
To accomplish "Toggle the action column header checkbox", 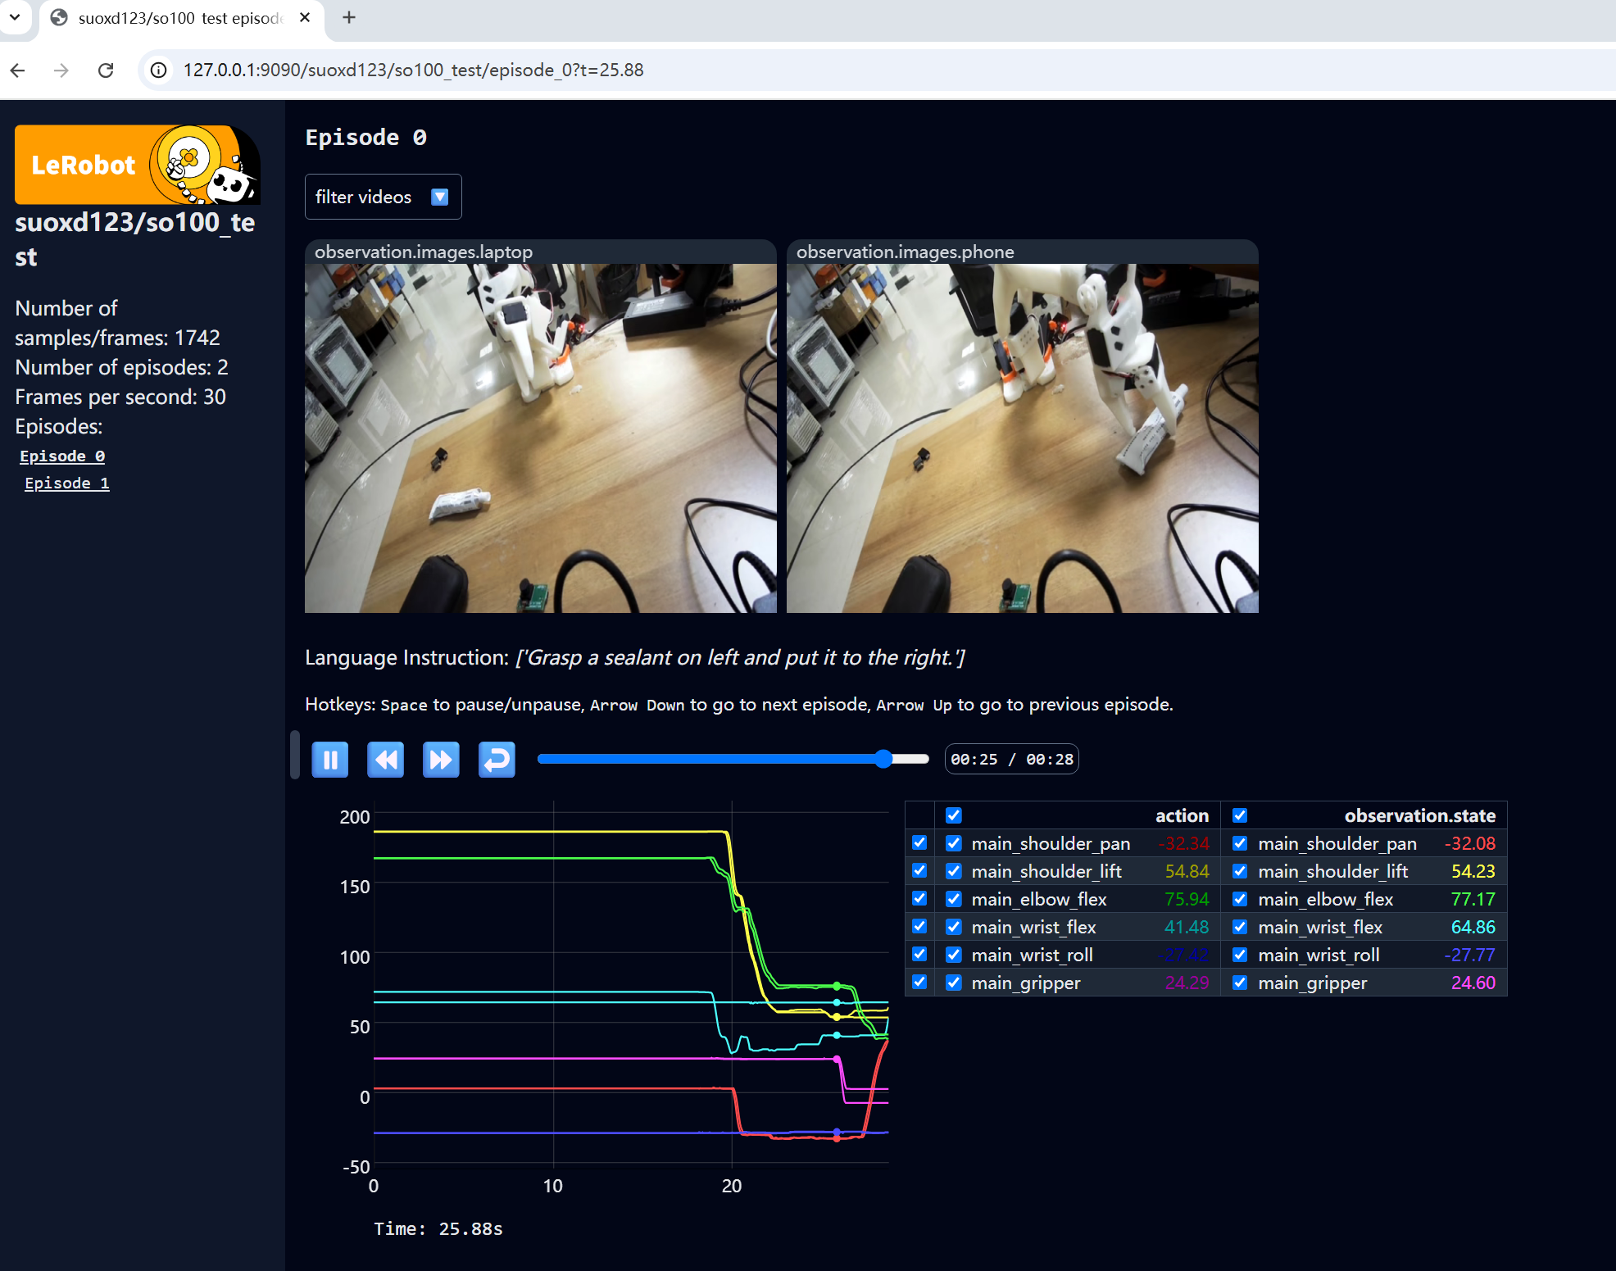I will pyautogui.click(x=953, y=815).
